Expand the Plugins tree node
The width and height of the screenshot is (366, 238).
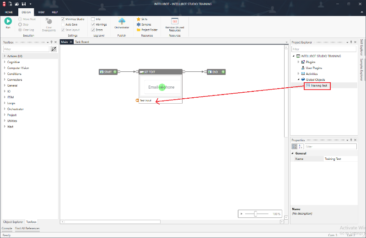298,62
